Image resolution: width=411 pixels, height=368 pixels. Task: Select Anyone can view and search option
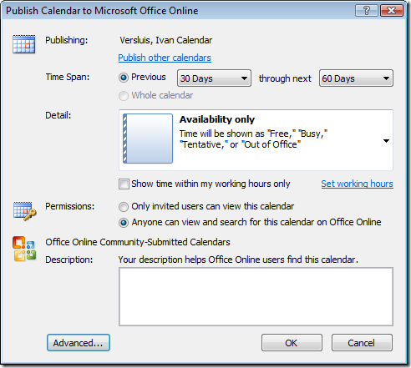(124, 223)
